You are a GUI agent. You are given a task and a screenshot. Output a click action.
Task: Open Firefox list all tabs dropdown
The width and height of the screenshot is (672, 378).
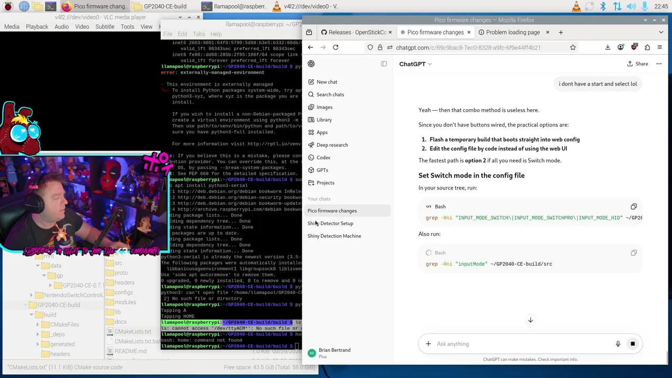(661, 32)
